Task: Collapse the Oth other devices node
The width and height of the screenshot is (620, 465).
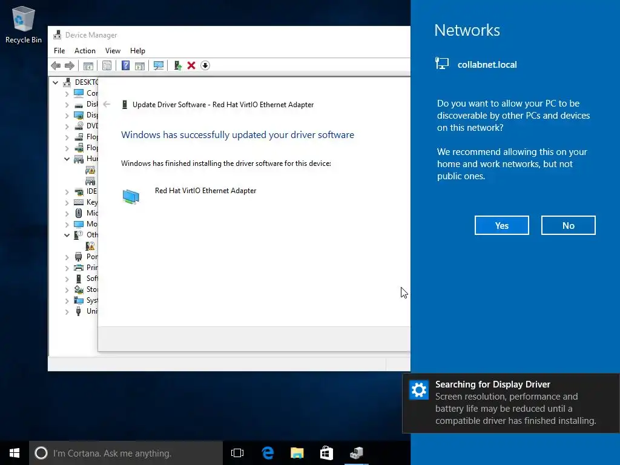Action: click(67, 235)
